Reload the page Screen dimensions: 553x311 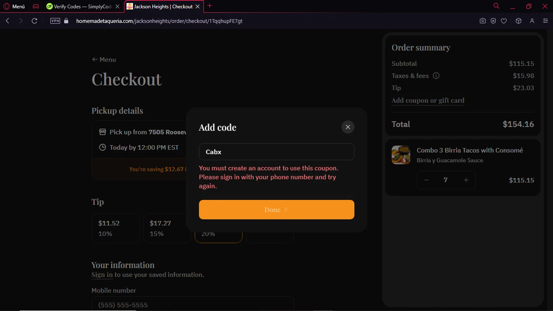coord(34,21)
